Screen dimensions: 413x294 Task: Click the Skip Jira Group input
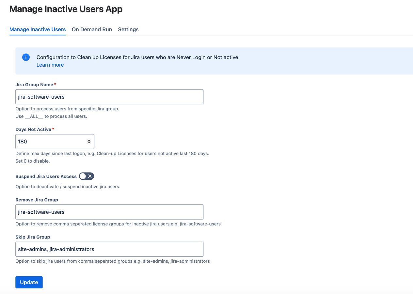(x=109, y=249)
